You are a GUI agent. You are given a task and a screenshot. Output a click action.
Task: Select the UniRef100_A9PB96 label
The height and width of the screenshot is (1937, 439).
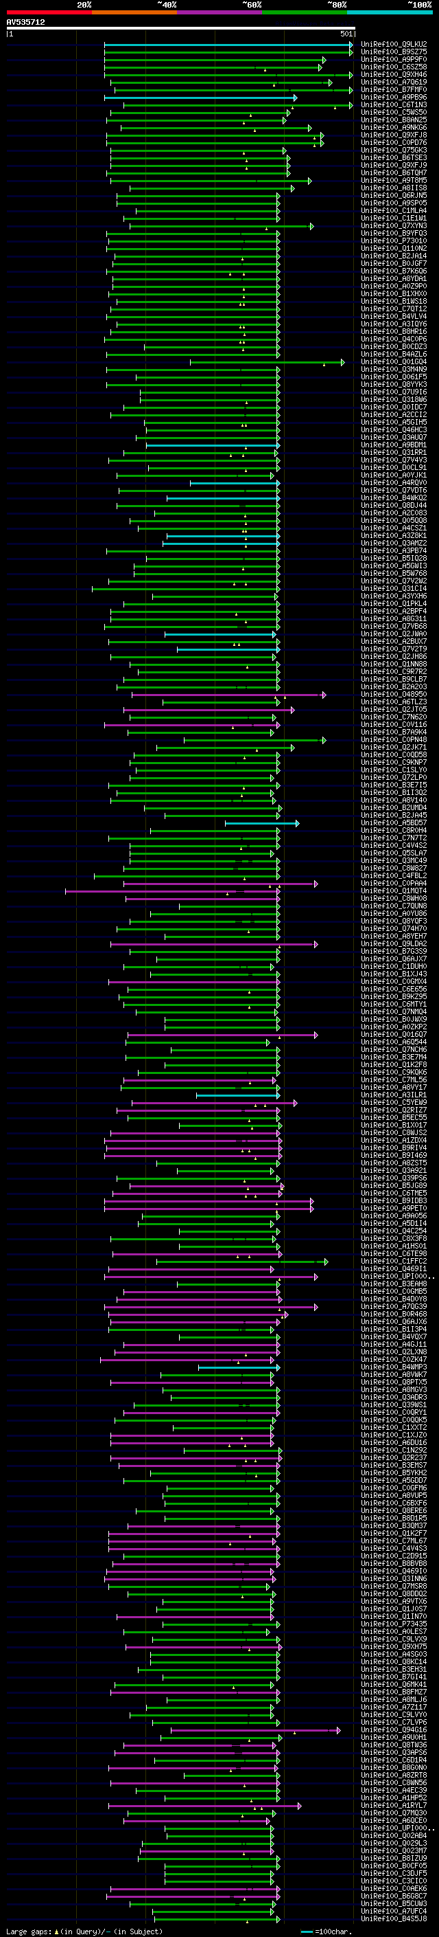click(x=394, y=97)
